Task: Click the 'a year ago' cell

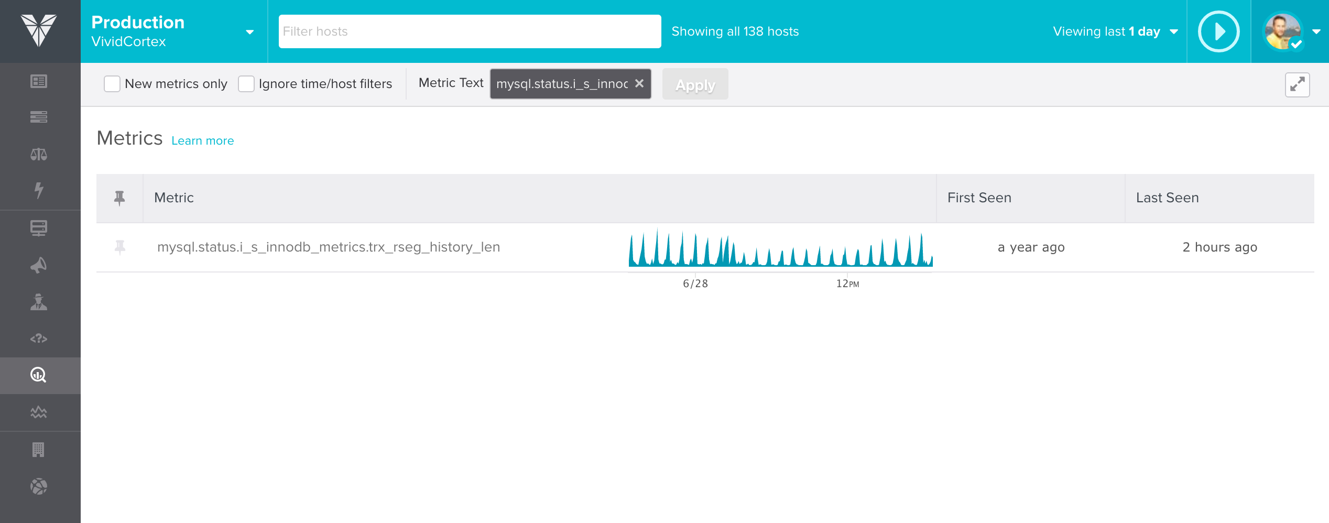Action: pyautogui.click(x=1031, y=247)
